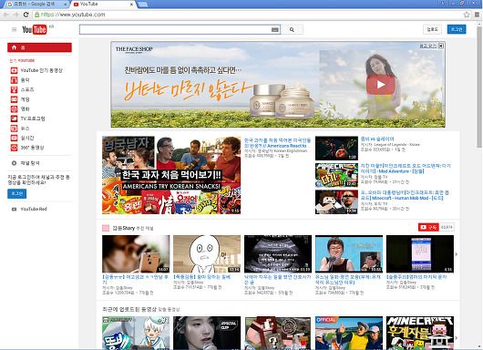Click the green padlock security icon
This screenshot has width=483, height=350.
pos(37,15)
